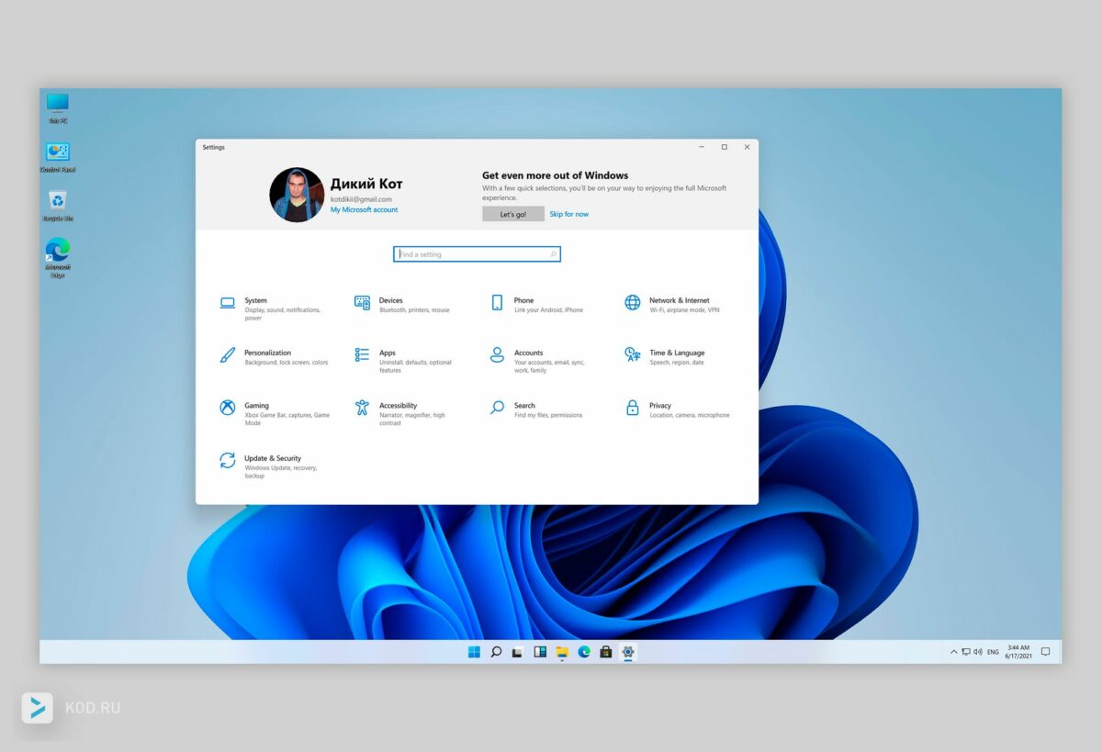
Task: Open Task View from the taskbar
Action: 518,652
